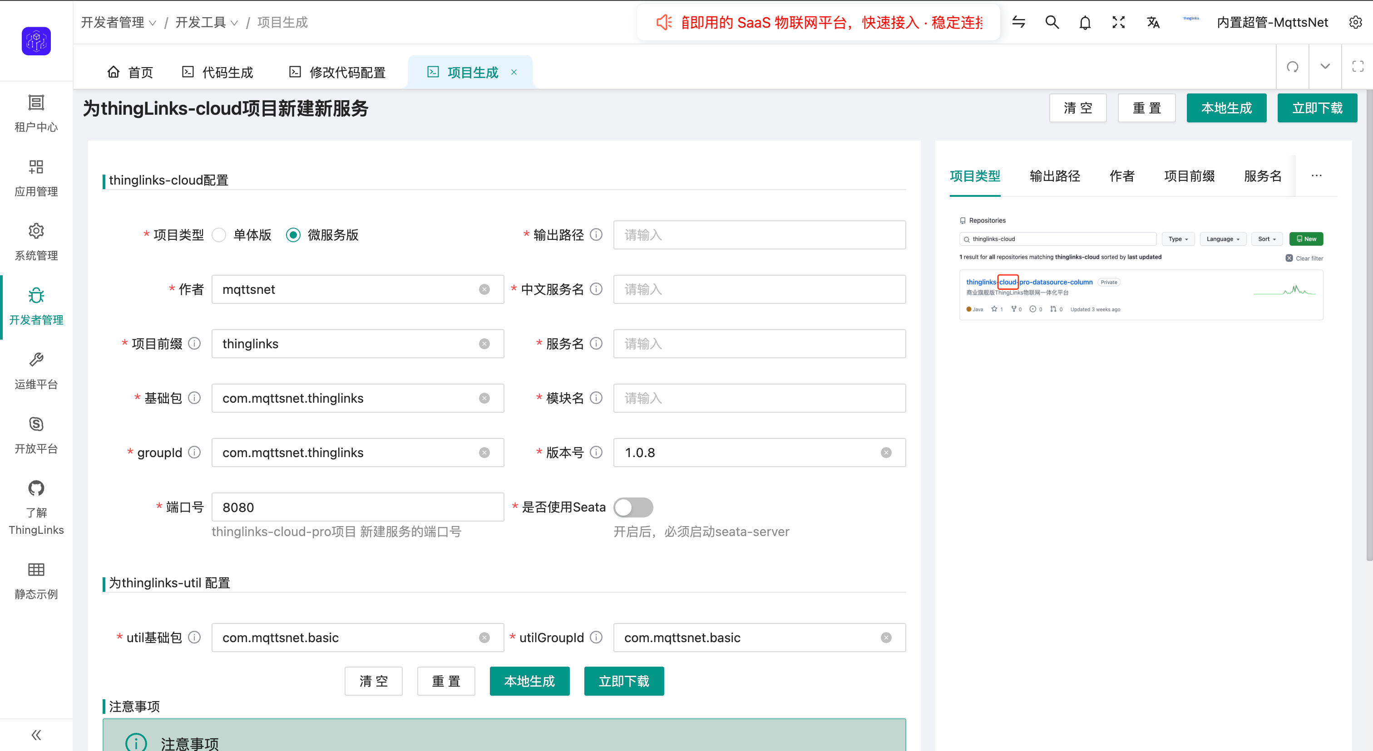Click bottom 清空 button in form
Image resolution: width=1373 pixels, height=751 pixels.
373,681
